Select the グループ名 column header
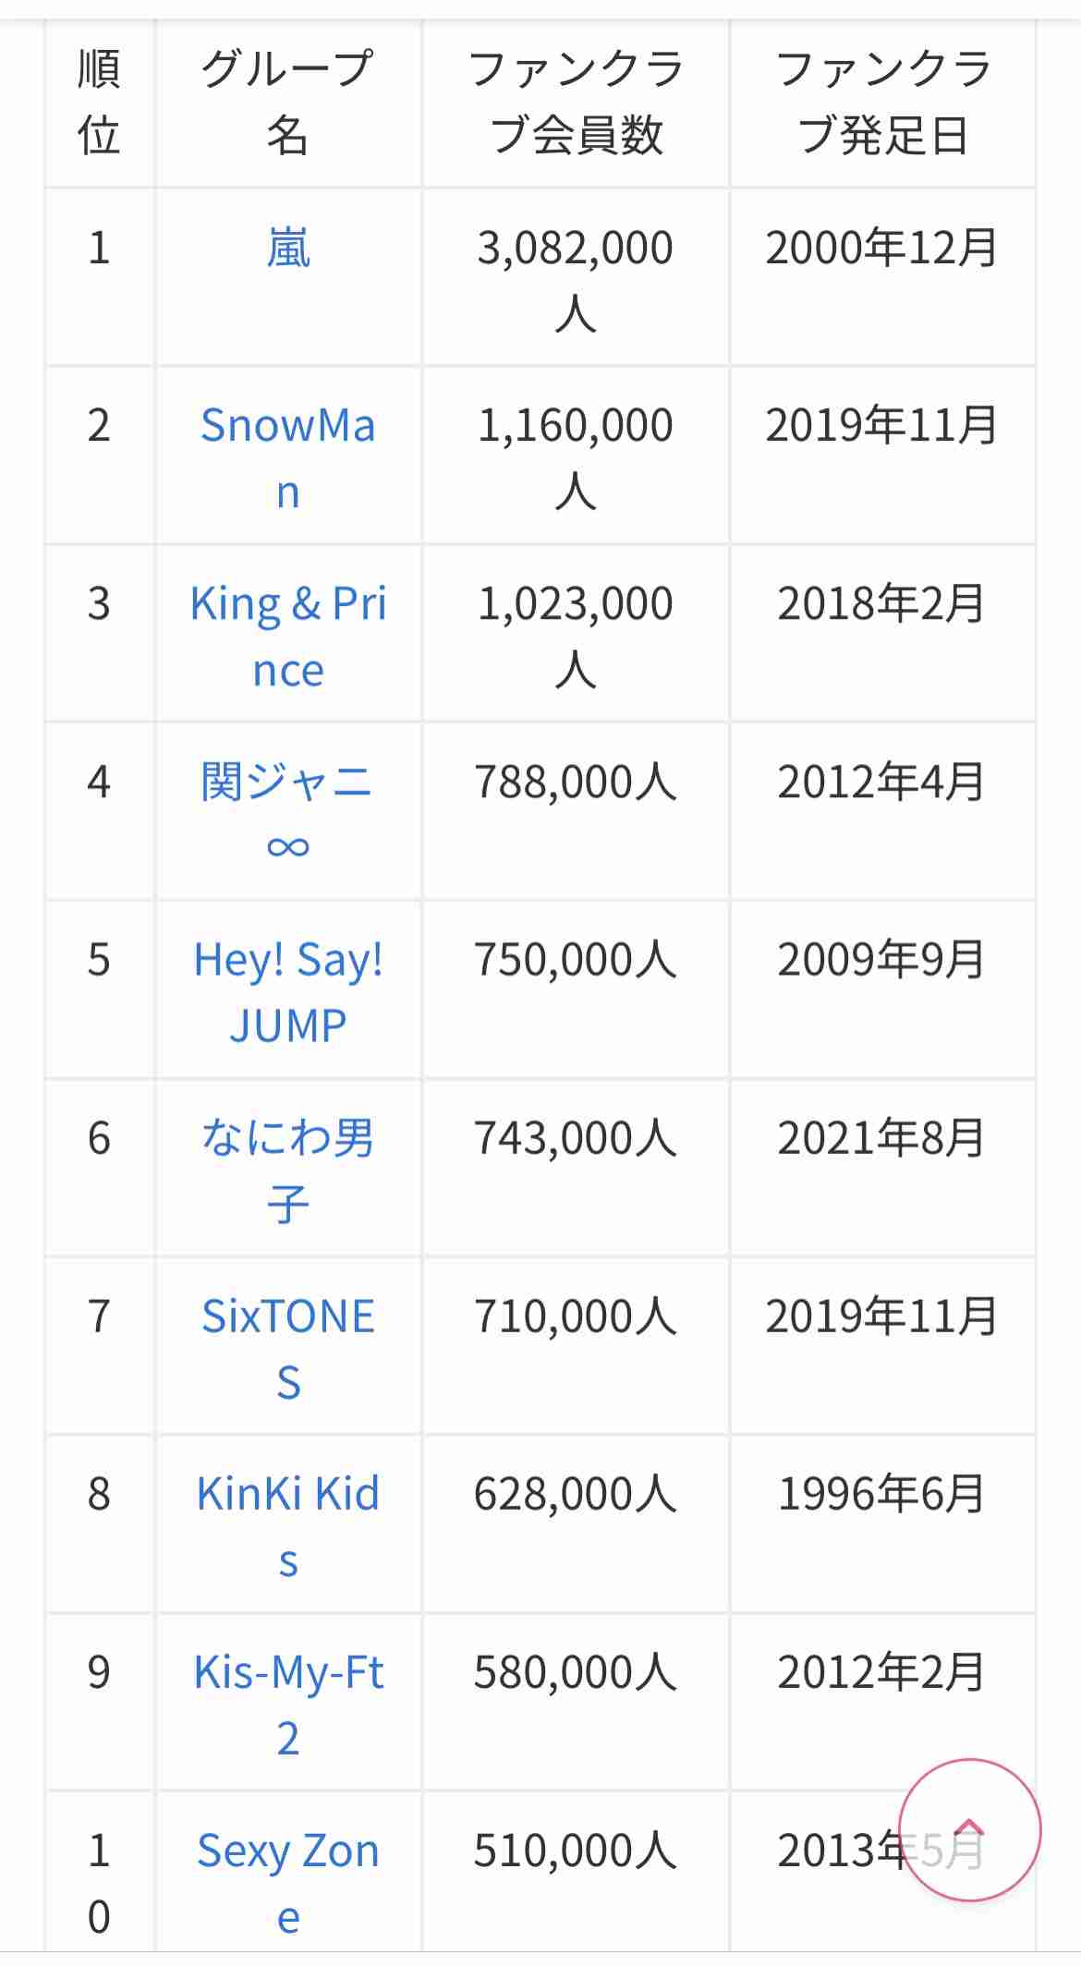The height and width of the screenshot is (1966, 1081). coord(288,103)
